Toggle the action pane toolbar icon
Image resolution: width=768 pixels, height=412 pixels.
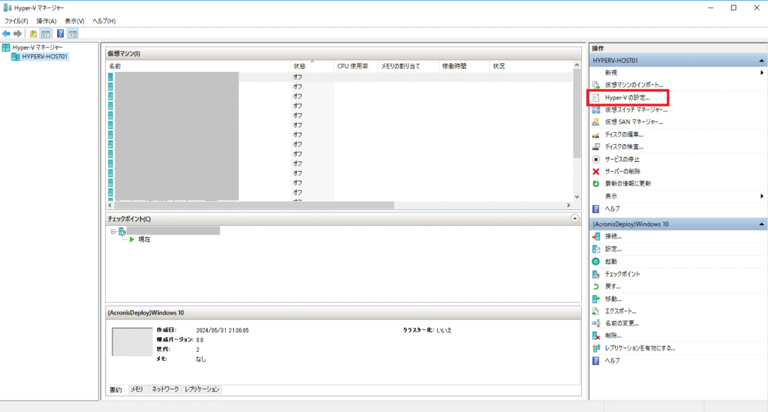tap(73, 34)
